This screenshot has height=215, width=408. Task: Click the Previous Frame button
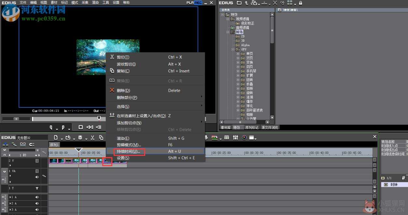point(98,127)
